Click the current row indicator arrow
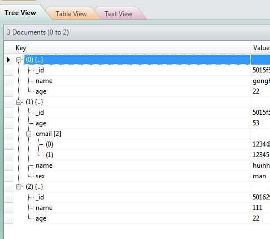 click(x=8, y=60)
